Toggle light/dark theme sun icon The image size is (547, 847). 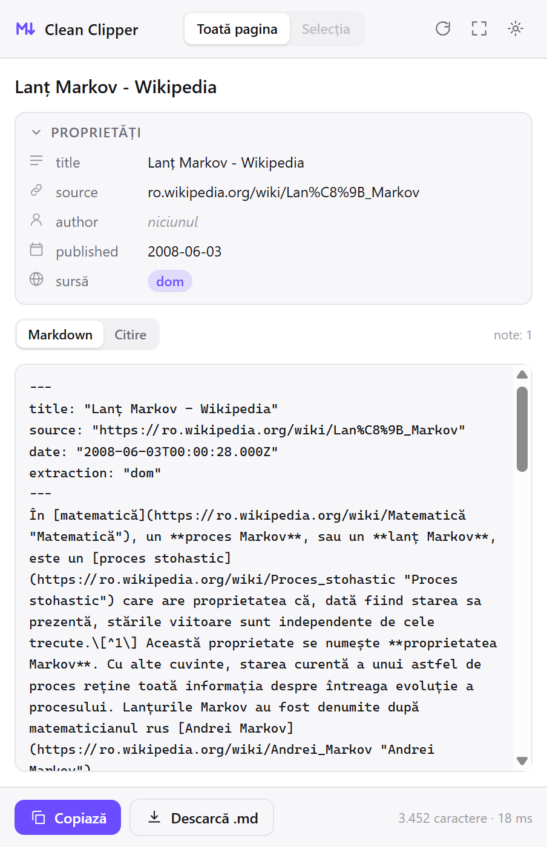coord(516,28)
